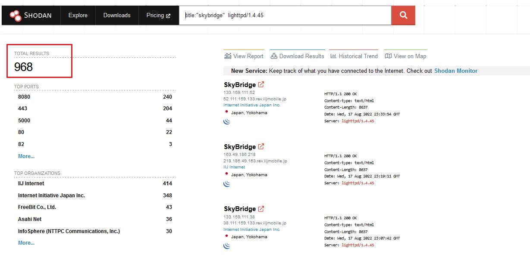Screen dimensions: 530x255
Task: Click the jQuery technology icon for 133.159.111.52
Action: click(x=227, y=121)
